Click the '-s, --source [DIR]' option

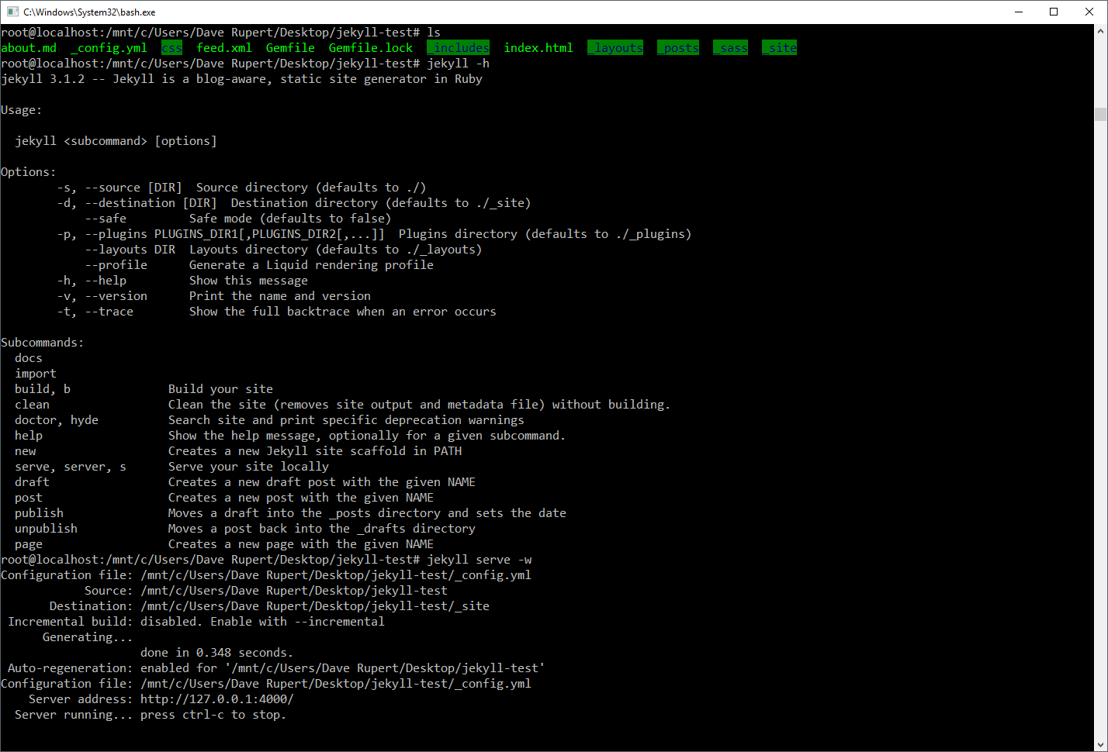119,188
